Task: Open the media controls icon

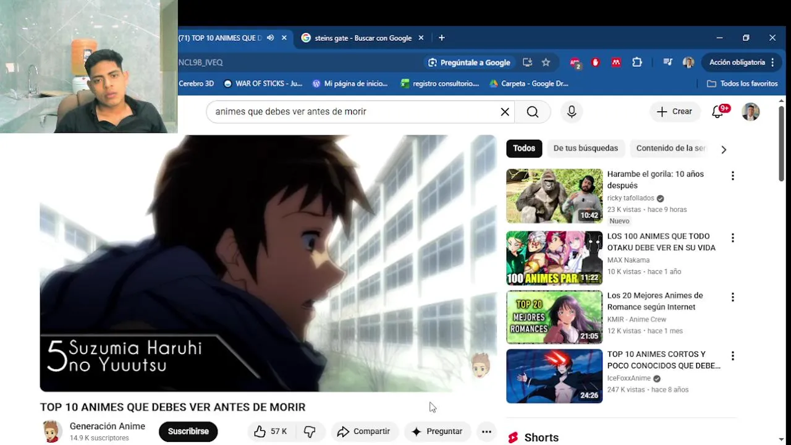Action: [x=667, y=62]
